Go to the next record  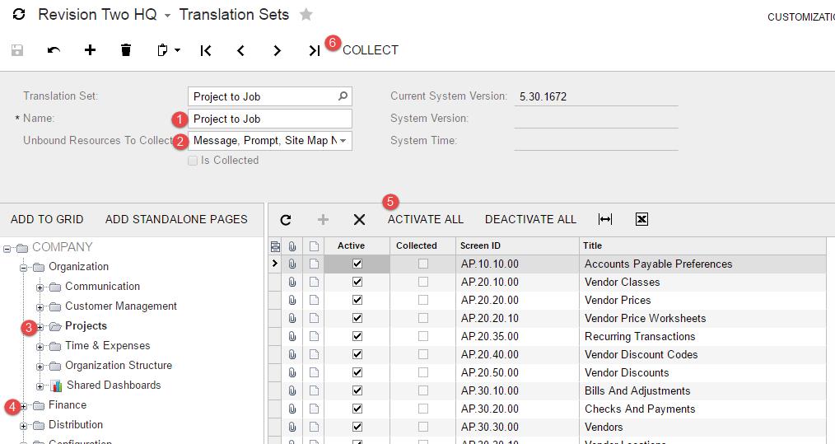(x=277, y=50)
